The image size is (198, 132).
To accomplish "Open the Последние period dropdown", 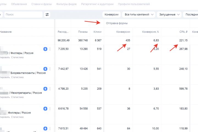I will (x=191, y=14).
